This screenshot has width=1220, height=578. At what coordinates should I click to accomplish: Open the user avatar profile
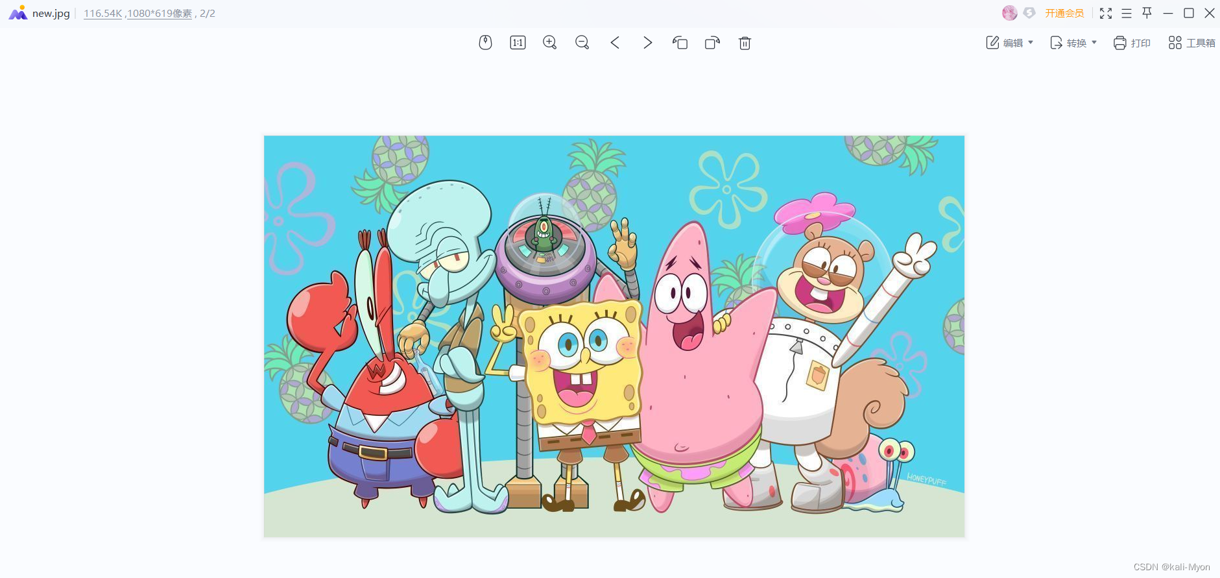click(x=1009, y=13)
